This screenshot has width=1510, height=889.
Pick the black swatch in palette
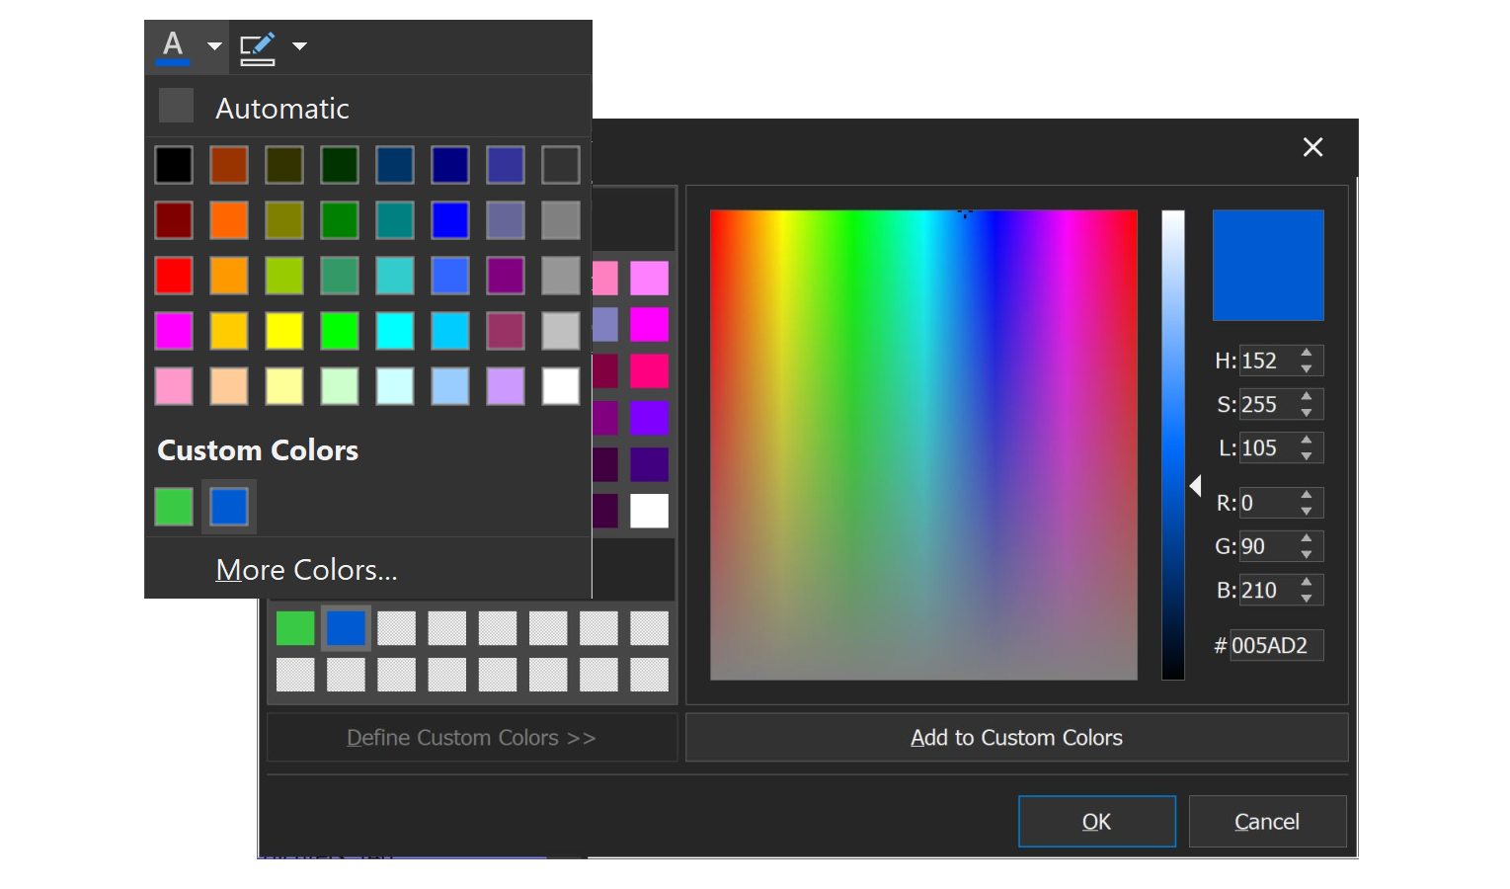click(174, 165)
